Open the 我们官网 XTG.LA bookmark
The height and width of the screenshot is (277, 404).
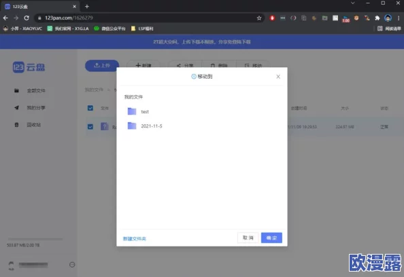coord(68,29)
